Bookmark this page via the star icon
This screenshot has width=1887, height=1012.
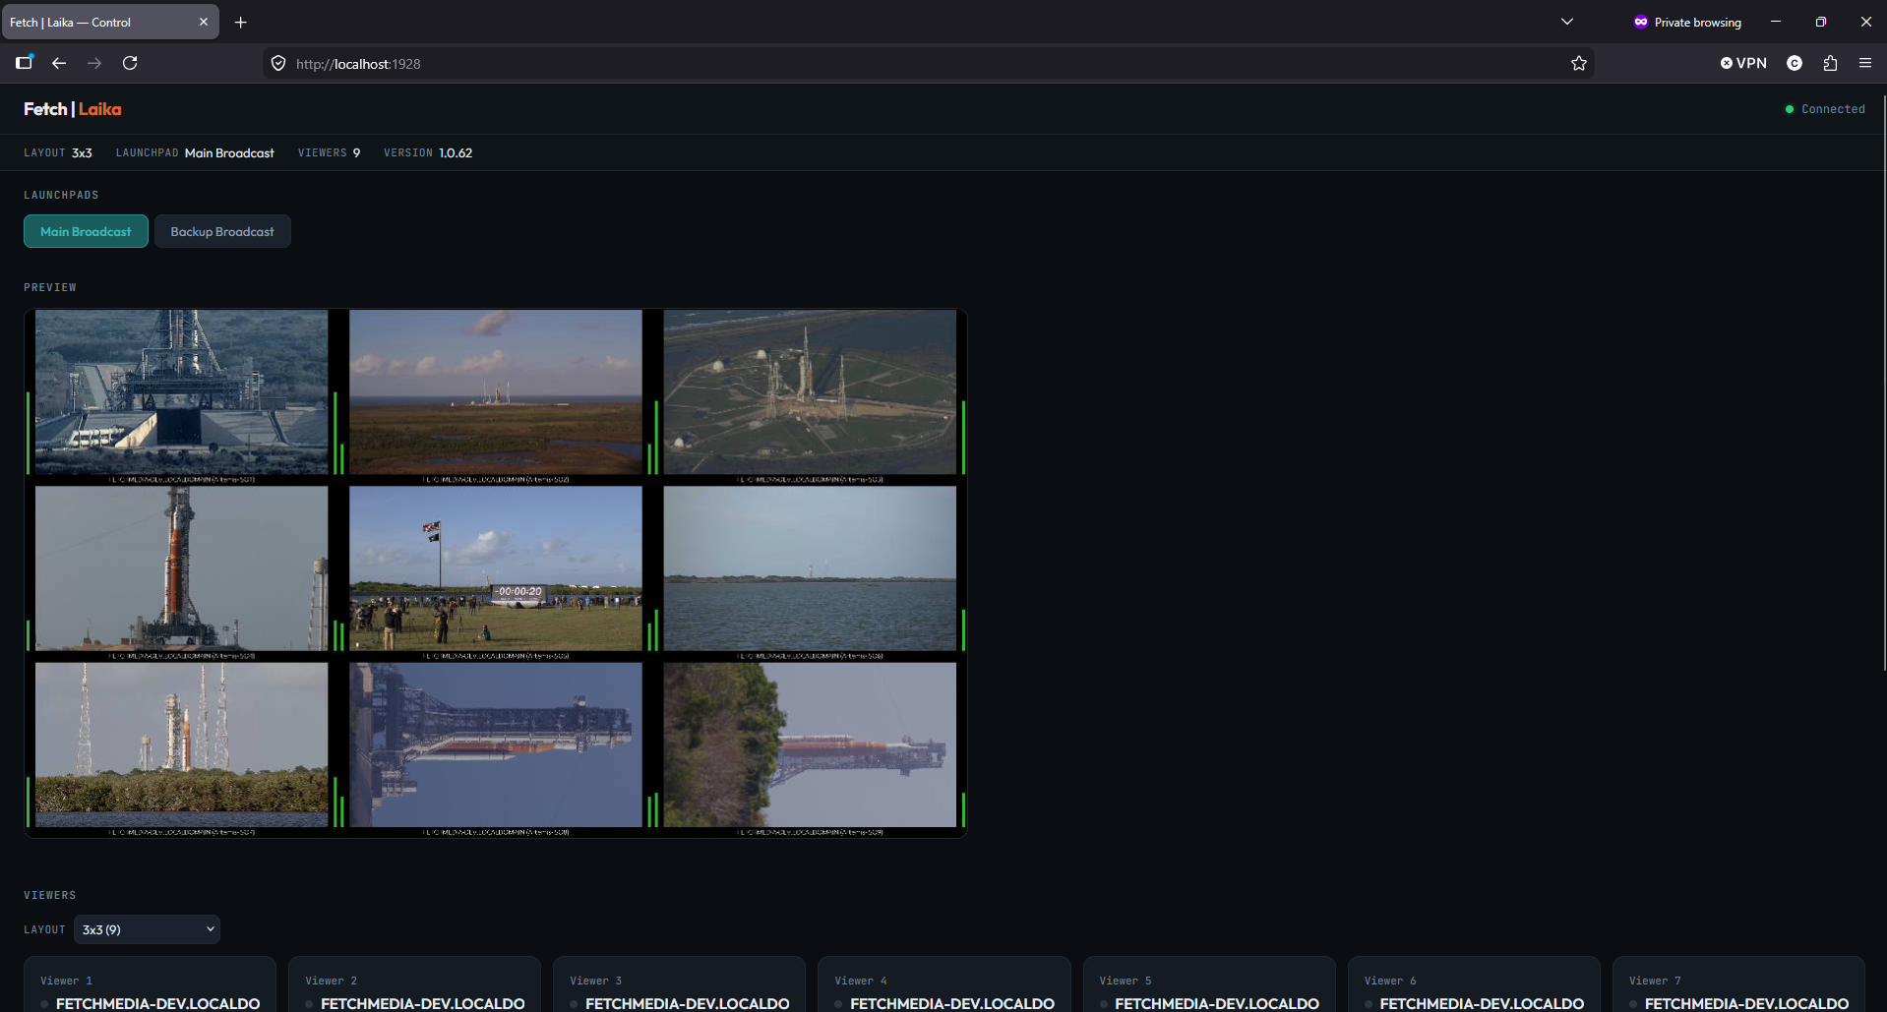[1579, 62]
